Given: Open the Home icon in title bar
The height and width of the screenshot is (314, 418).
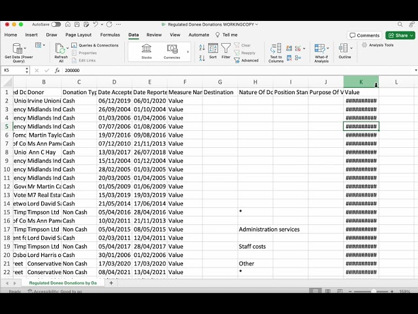Looking at the screenshot, I should coord(68,24).
